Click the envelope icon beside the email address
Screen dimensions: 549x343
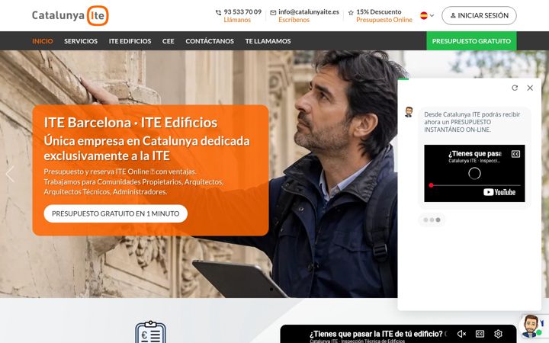point(273,13)
